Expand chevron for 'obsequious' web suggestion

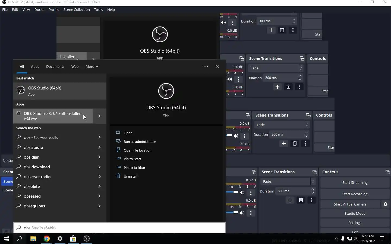coord(99,206)
